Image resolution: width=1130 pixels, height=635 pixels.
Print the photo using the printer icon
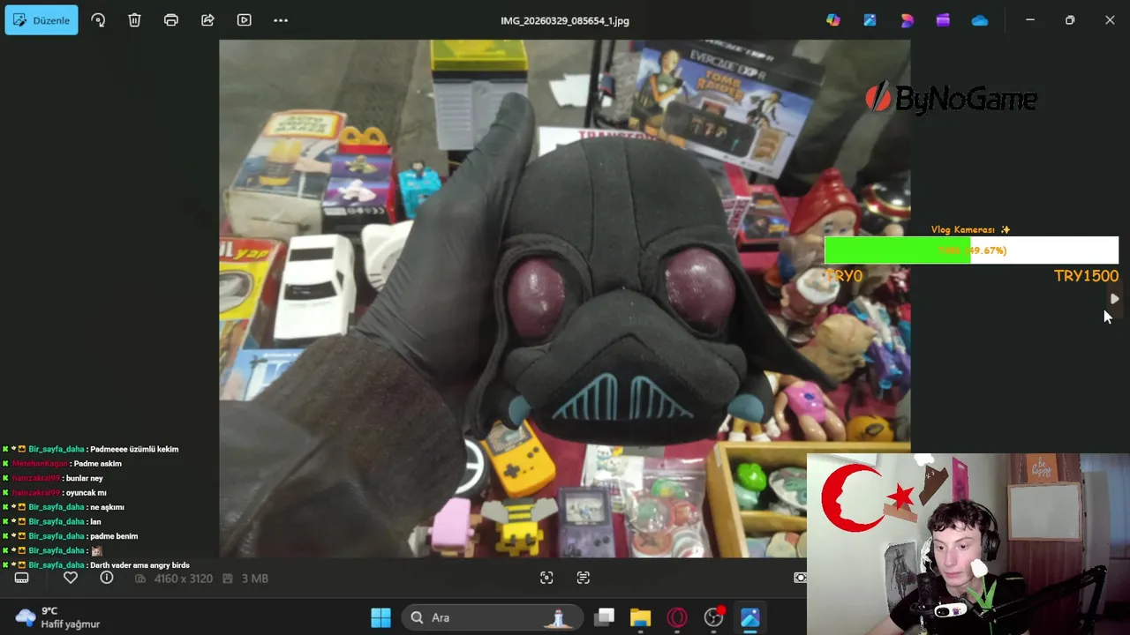click(x=171, y=20)
